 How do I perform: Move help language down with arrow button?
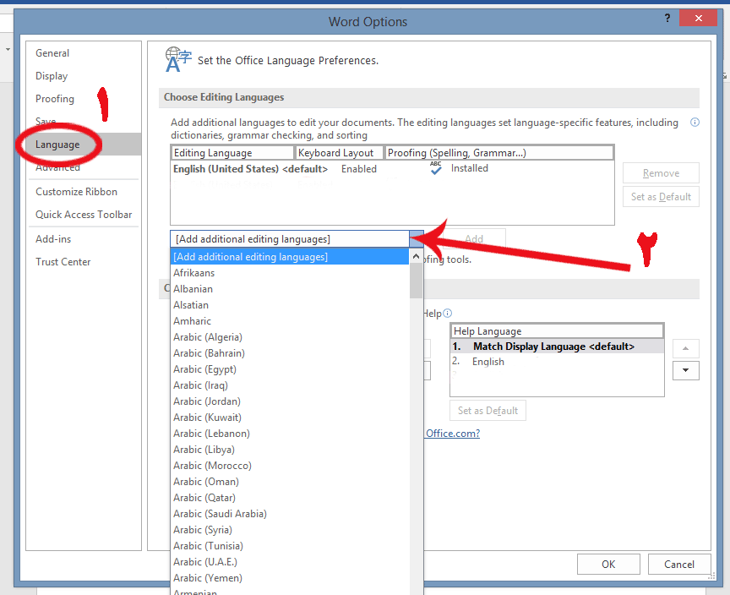(x=686, y=370)
